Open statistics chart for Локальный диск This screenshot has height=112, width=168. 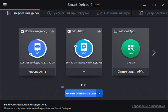52,31
